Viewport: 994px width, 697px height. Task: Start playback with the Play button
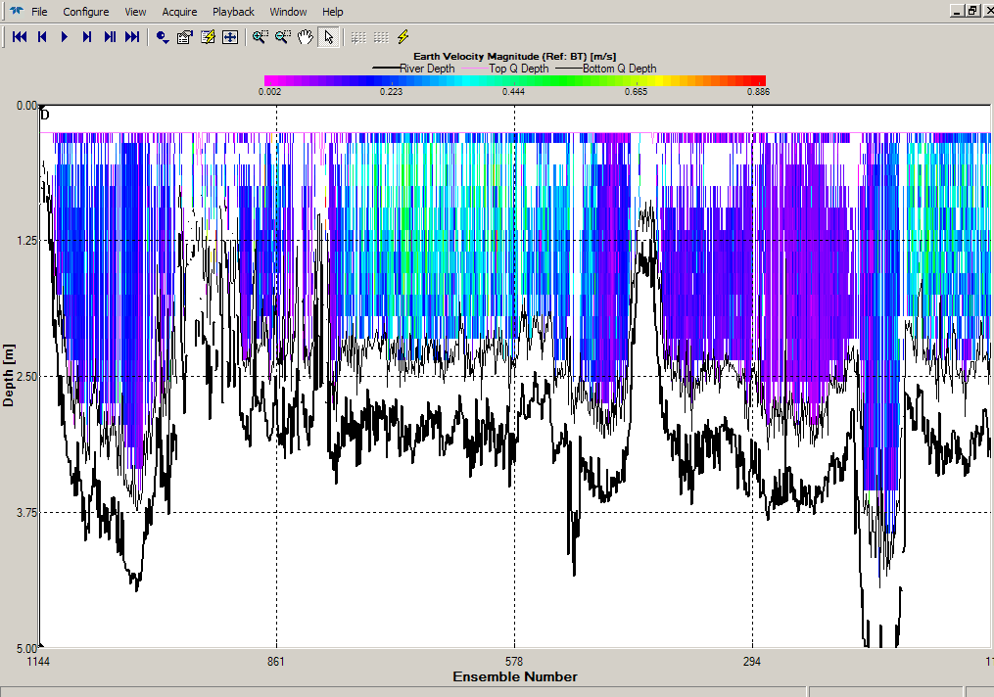click(x=65, y=37)
